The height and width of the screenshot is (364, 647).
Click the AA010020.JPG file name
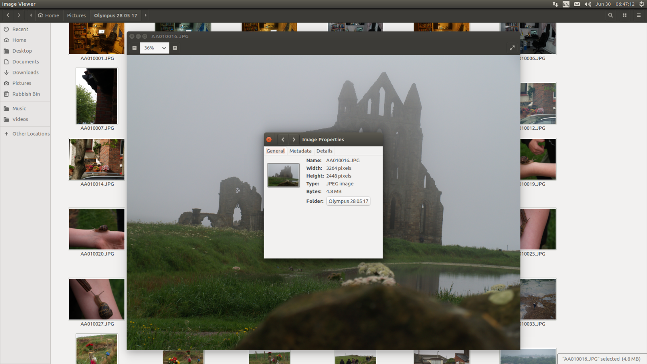(97, 254)
